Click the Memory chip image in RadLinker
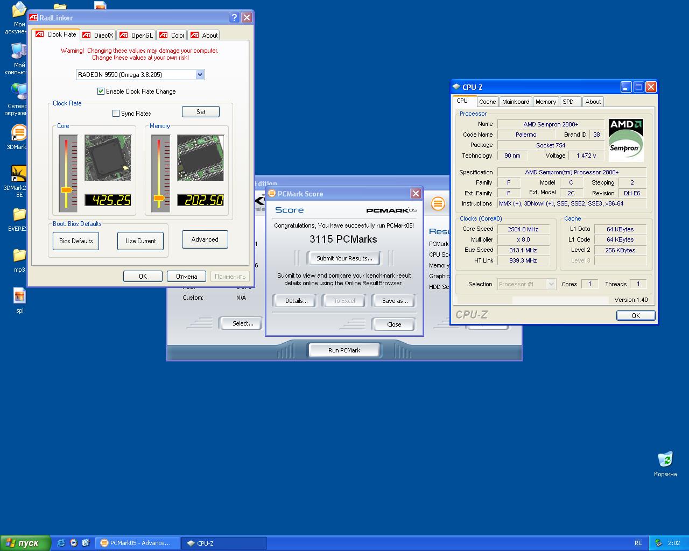Viewport: 689px width, 551px height. point(201,158)
